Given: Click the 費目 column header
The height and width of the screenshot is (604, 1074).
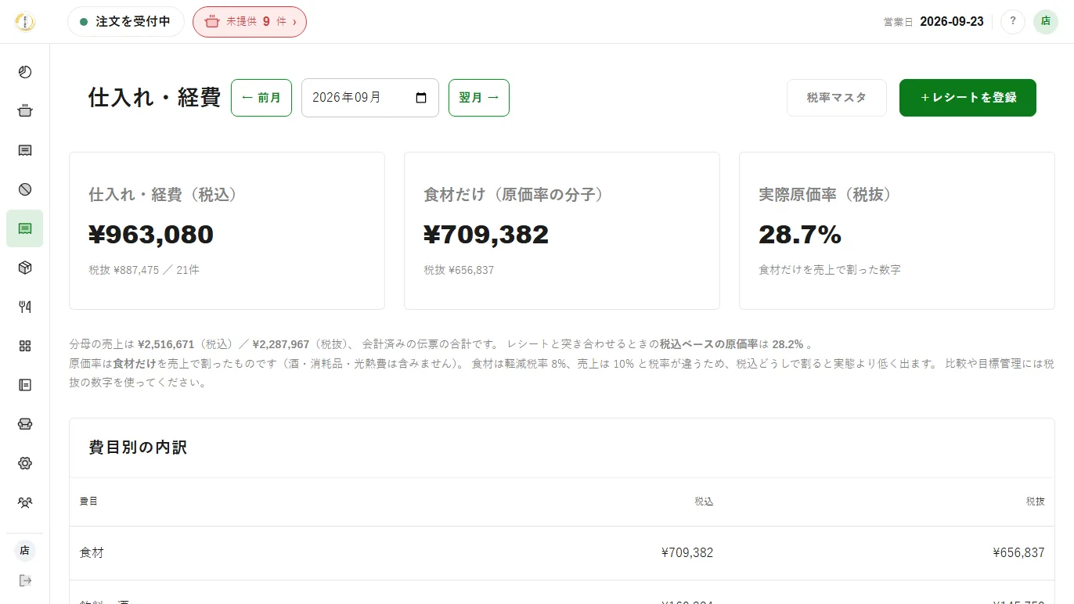Looking at the screenshot, I should click(x=88, y=502).
